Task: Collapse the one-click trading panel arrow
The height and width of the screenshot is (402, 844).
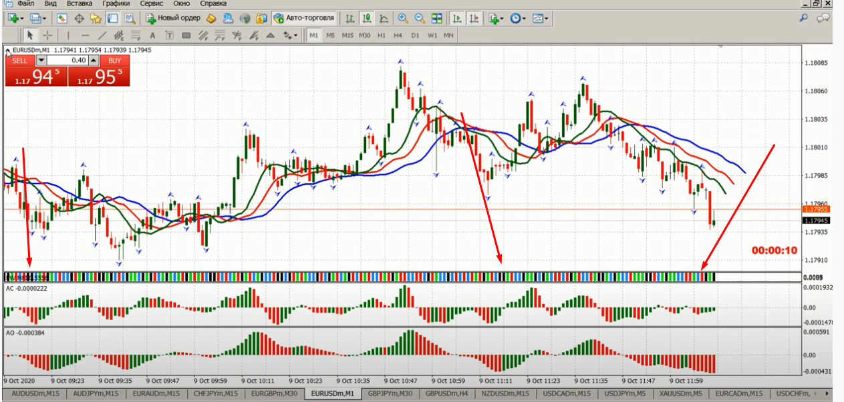Action: [x=7, y=51]
